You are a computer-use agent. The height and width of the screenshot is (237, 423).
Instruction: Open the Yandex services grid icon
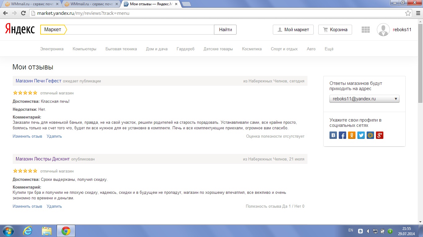click(366, 30)
